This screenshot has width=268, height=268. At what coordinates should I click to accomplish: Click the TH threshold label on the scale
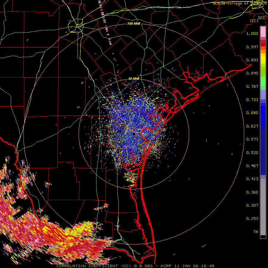[x=256, y=232]
